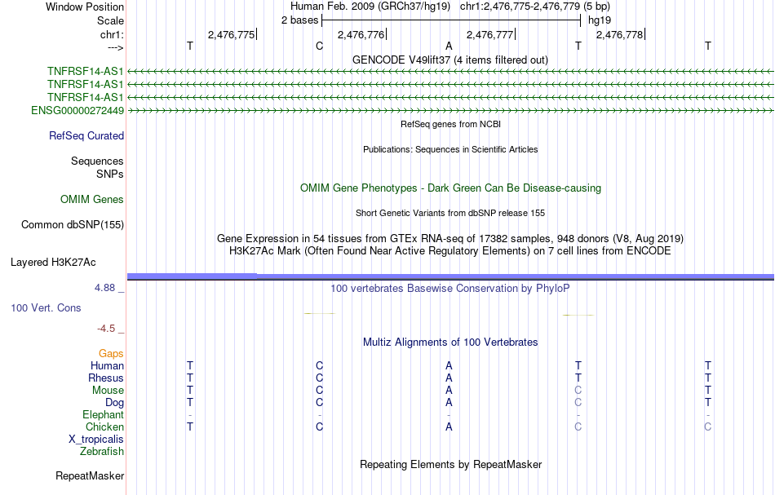This screenshot has height=495, width=775.
Task: Click base A in the Mouse alignment row
Action: pos(449,391)
